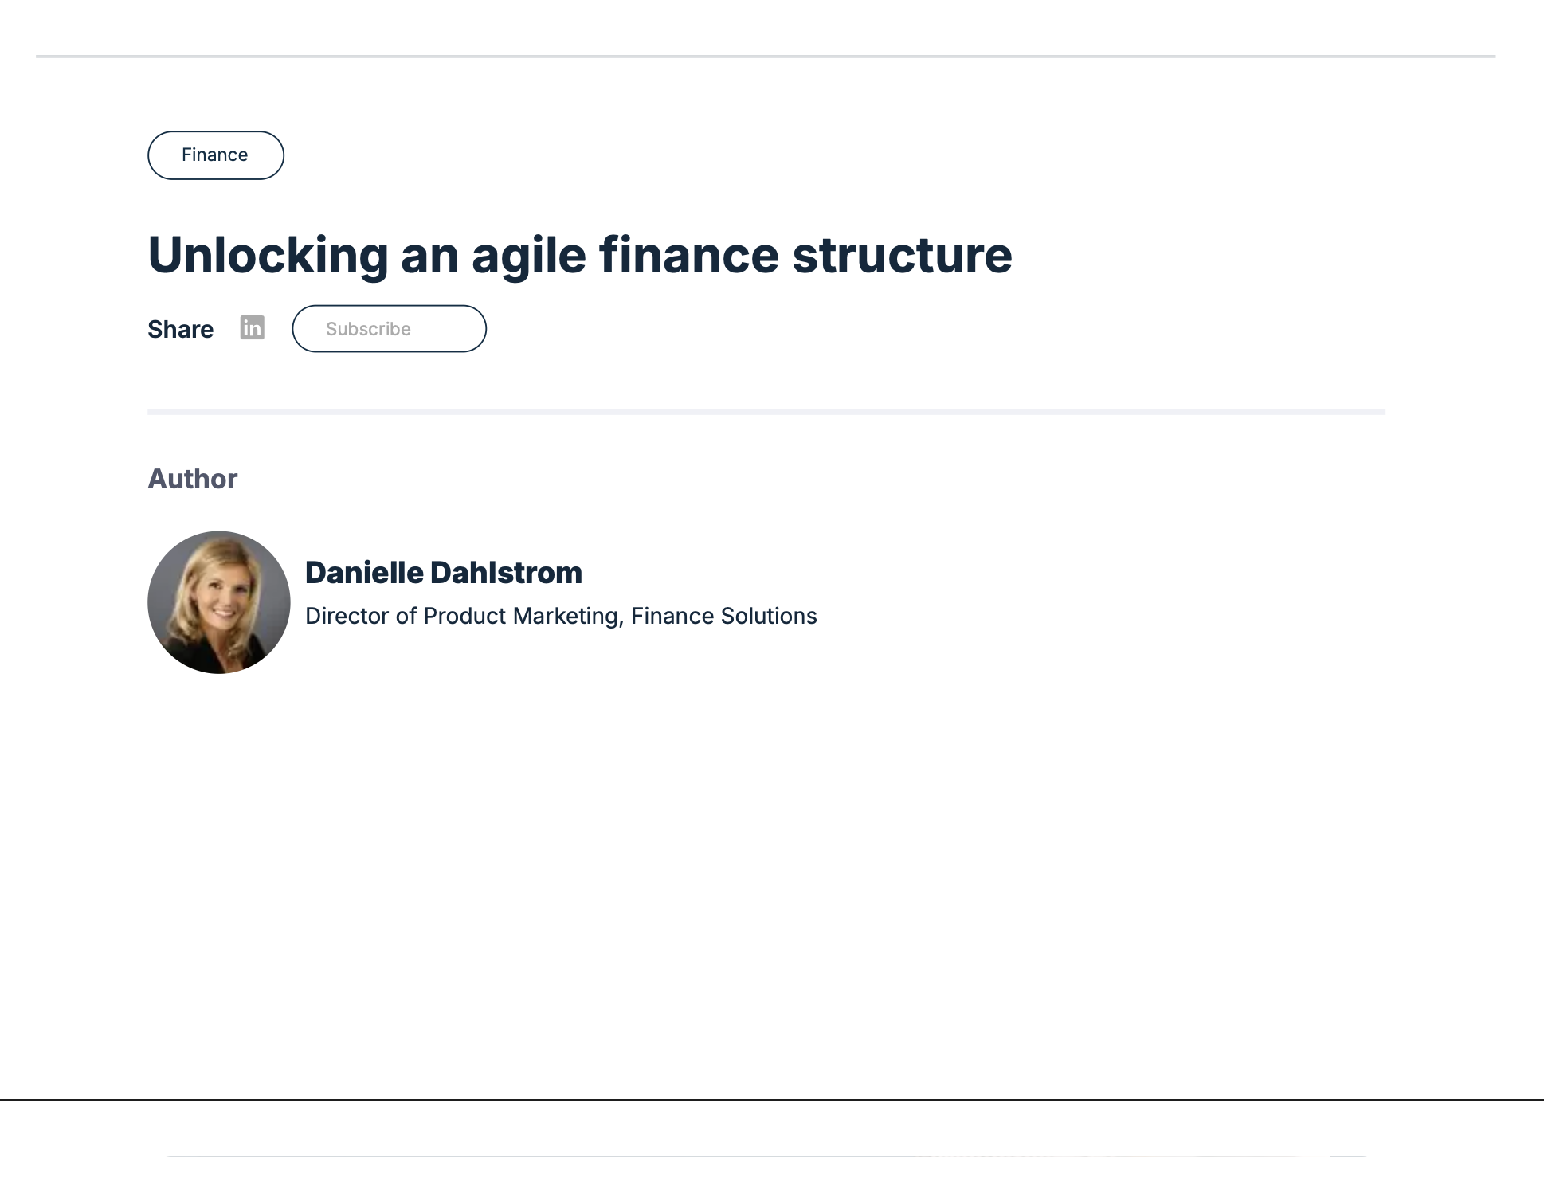Open the Finance category tag
The image size is (1544, 1179).
point(215,155)
